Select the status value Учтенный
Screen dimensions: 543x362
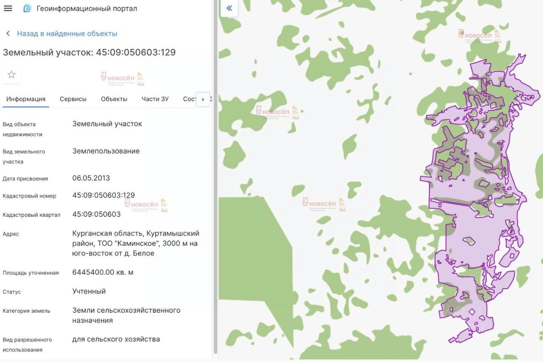coord(89,291)
